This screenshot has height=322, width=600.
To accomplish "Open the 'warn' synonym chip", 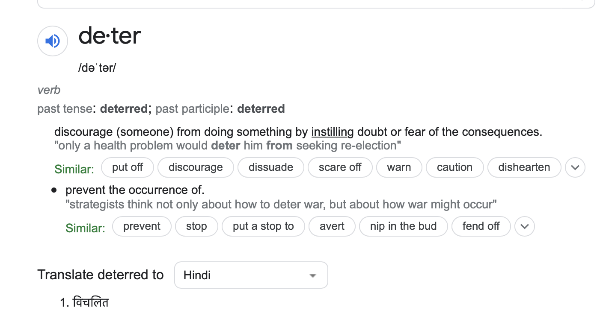I will [x=399, y=167].
